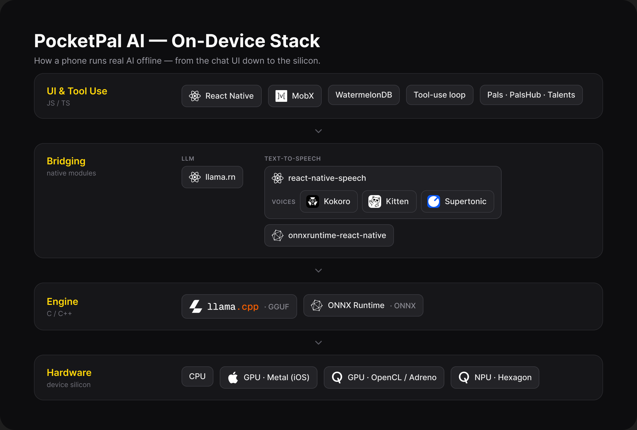The height and width of the screenshot is (430, 637).
Task: Choose the Supertonic voice chip
Action: tap(458, 201)
